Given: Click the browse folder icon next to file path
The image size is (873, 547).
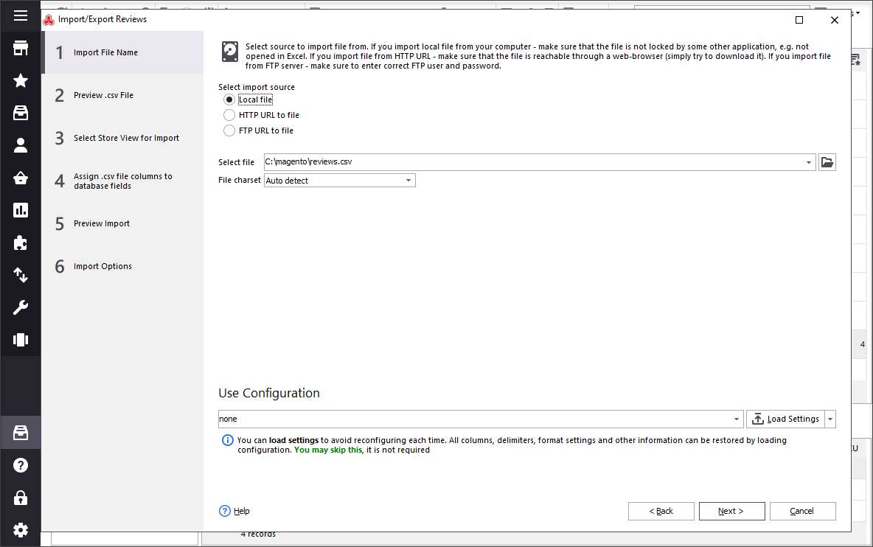Looking at the screenshot, I should point(827,162).
